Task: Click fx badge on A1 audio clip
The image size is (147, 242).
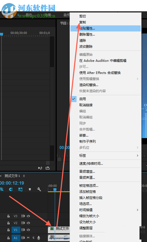Action: [52, 236]
